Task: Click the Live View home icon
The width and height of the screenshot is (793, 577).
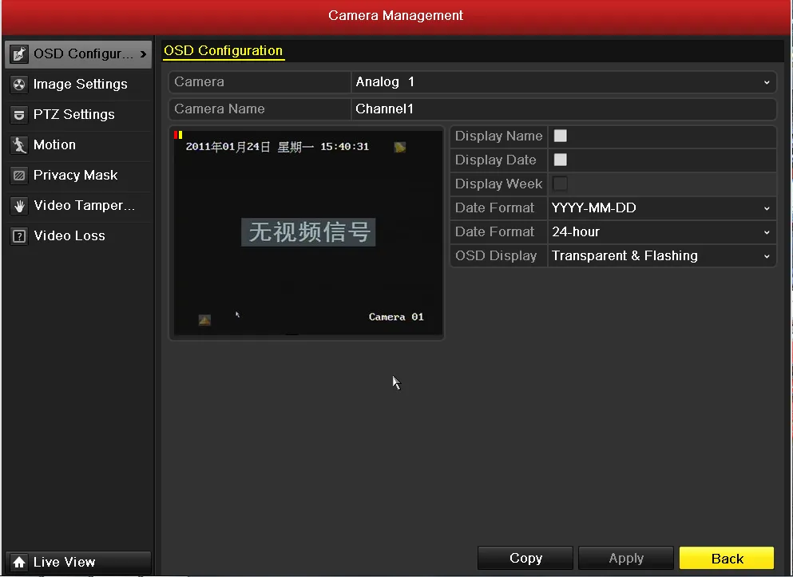Action: coord(19,563)
